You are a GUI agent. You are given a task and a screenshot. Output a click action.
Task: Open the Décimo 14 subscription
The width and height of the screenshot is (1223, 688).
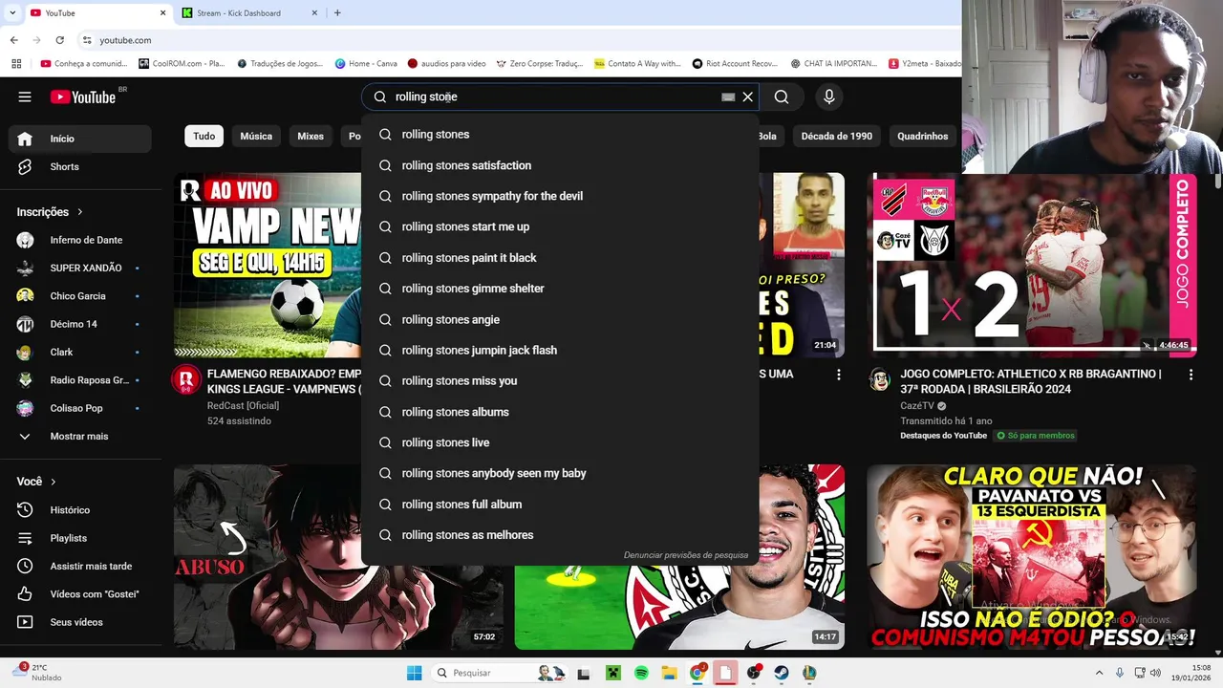click(80, 324)
